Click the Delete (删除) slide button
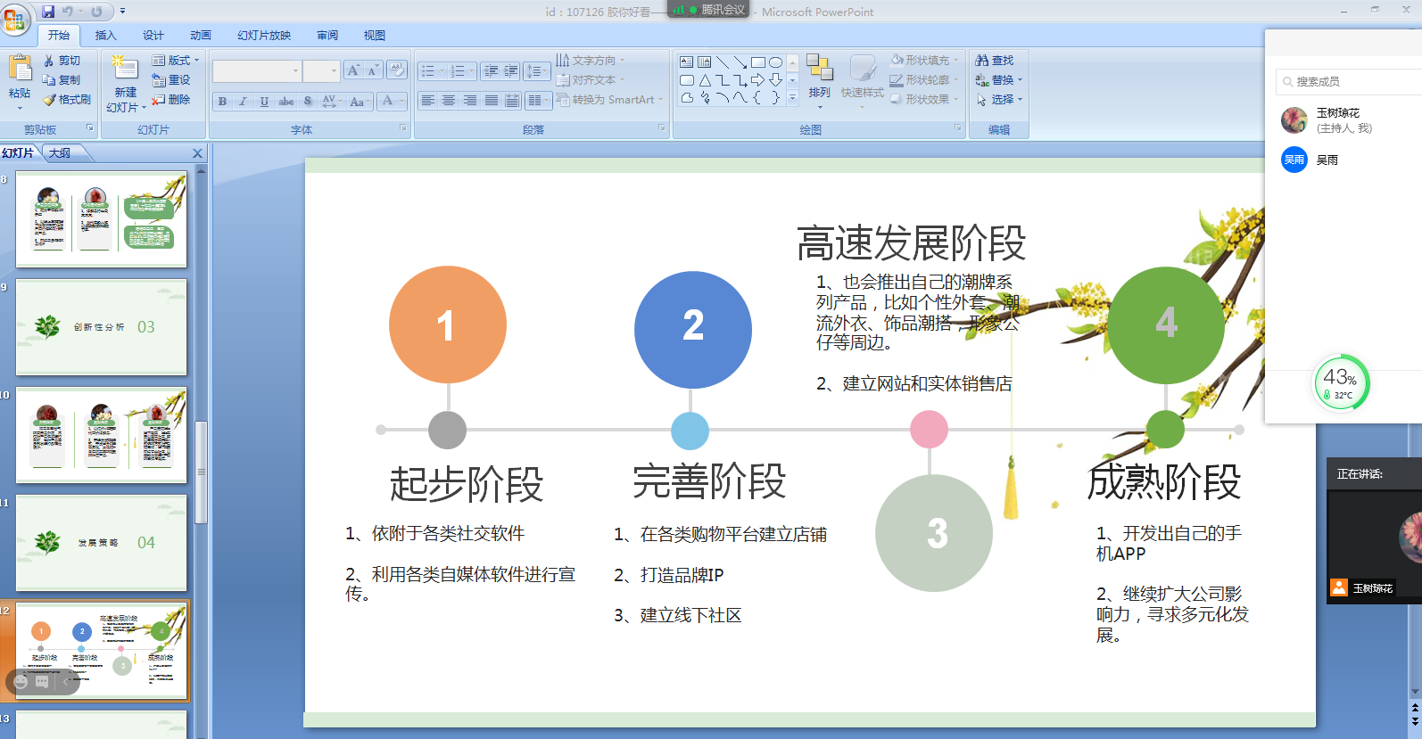The height and width of the screenshot is (739, 1422). coord(171,100)
